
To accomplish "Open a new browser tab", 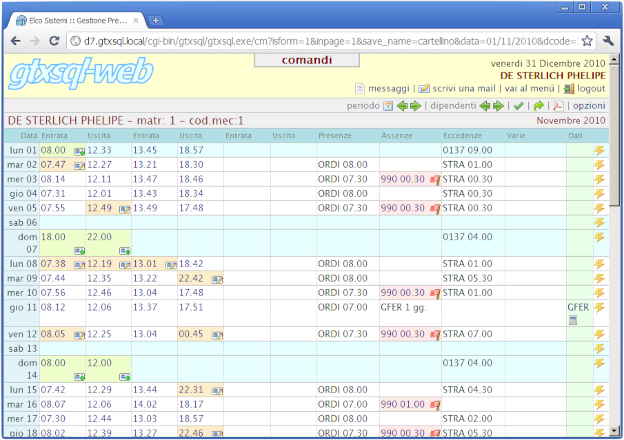I will pyautogui.click(x=156, y=21).
